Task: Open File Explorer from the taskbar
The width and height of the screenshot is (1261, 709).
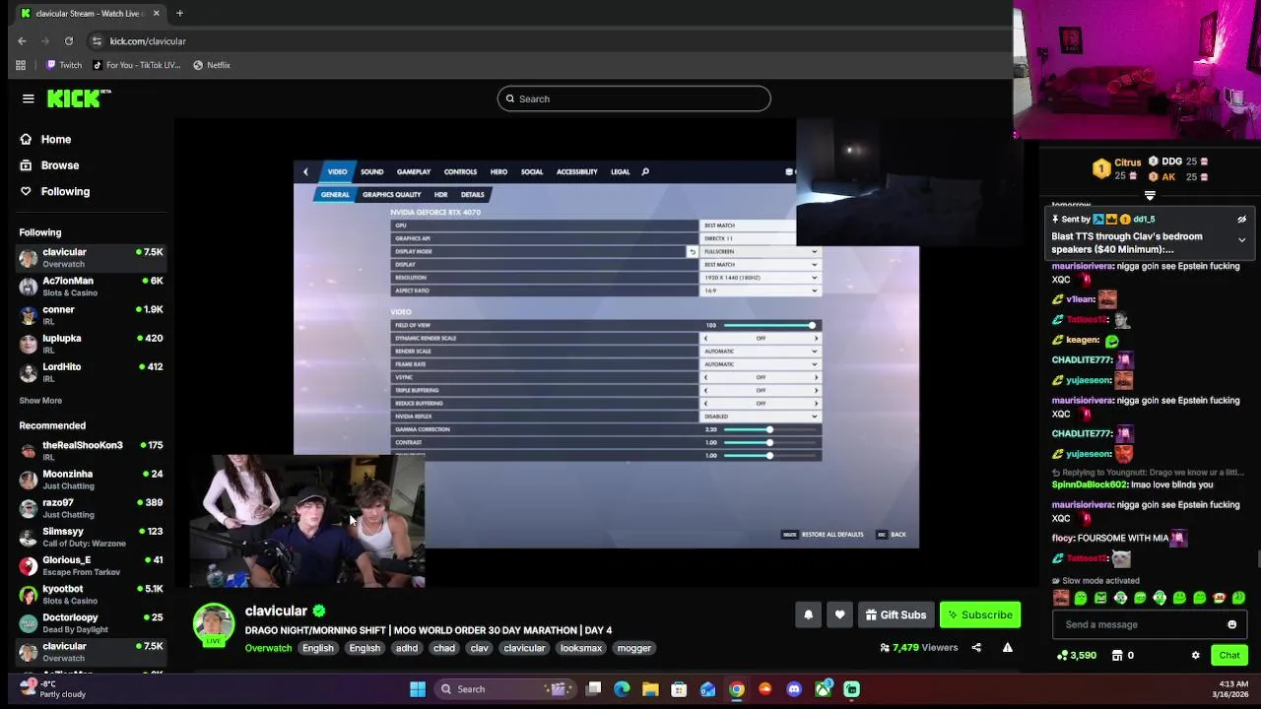Action: [650, 689]
